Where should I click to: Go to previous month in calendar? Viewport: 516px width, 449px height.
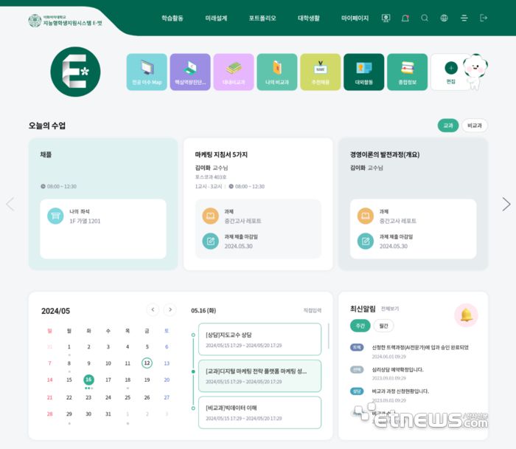coord(153,309)
